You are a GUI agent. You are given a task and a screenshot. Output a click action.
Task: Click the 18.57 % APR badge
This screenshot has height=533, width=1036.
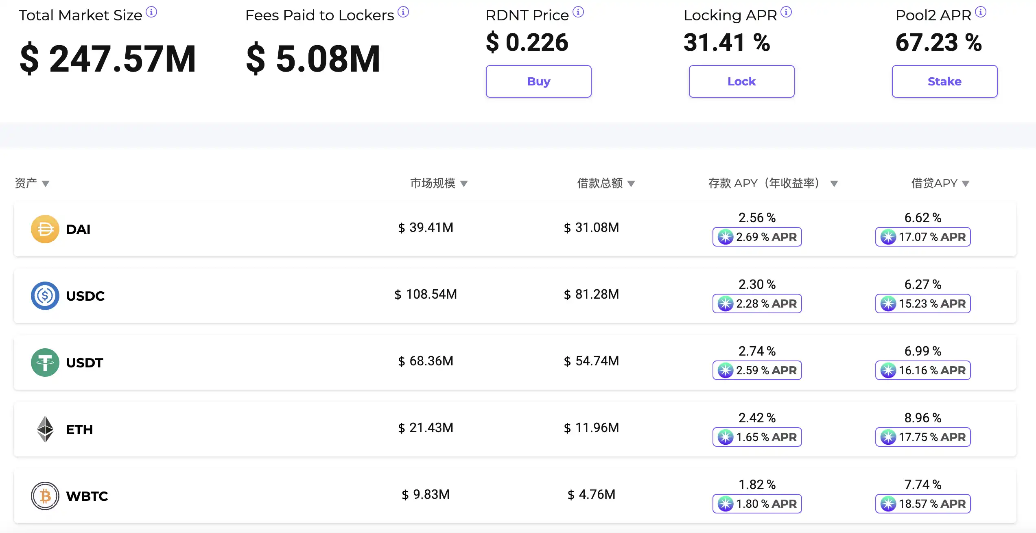[x=923, y=504]
